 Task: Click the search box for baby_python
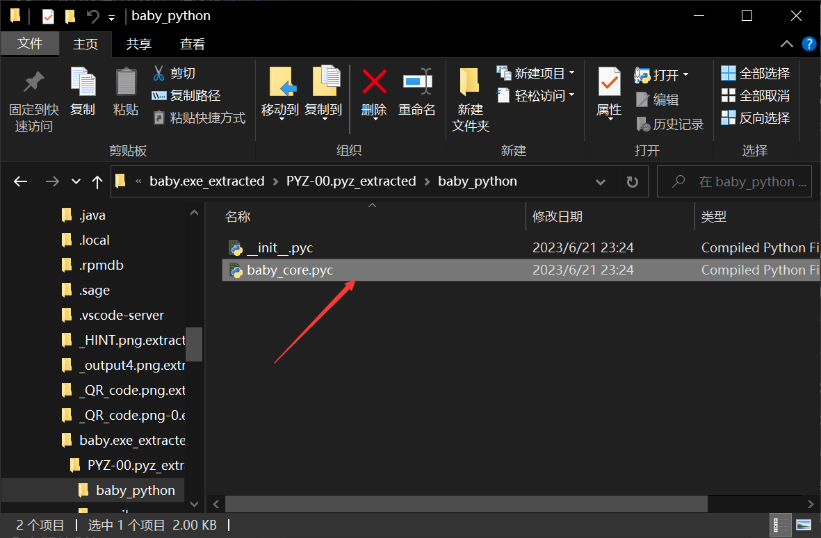point(734,181)
